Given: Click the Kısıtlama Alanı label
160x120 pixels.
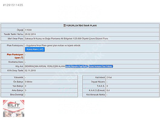Looking at the screenshot, I should click(16, 62).
